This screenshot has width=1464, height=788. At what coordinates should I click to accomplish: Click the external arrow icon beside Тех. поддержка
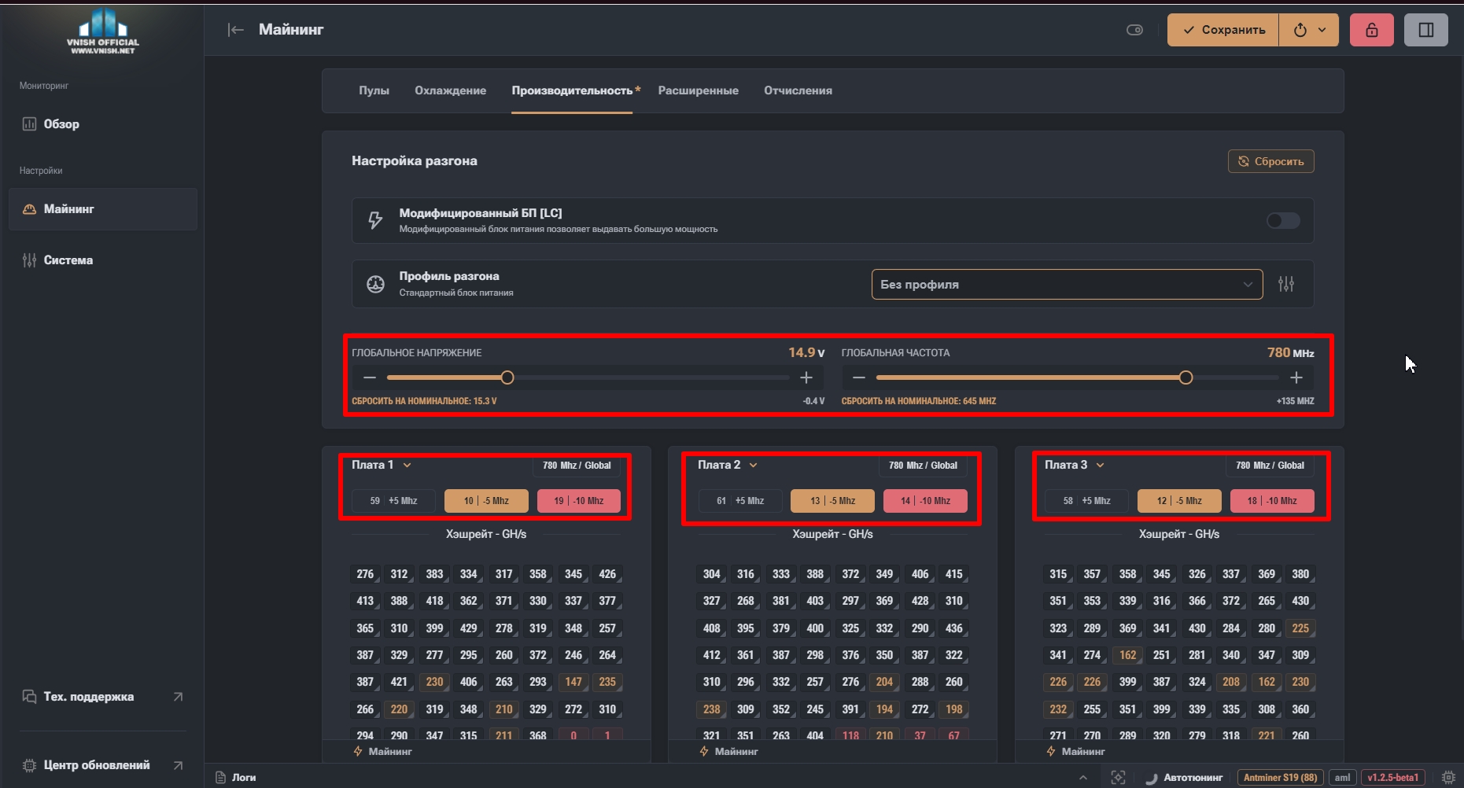click(178, 697)
